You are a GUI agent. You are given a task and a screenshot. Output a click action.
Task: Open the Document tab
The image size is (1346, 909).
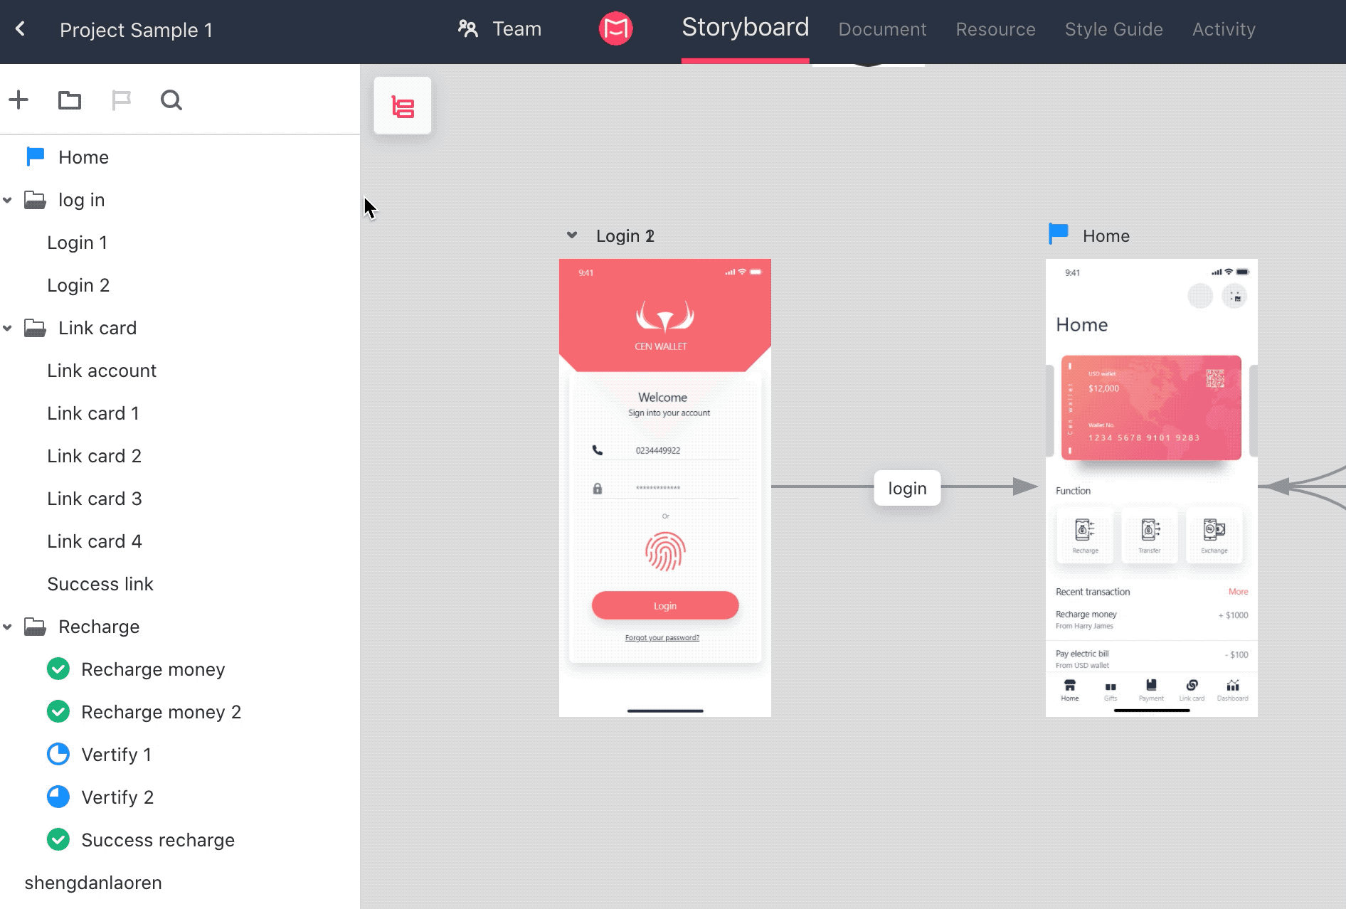[882, 29]
